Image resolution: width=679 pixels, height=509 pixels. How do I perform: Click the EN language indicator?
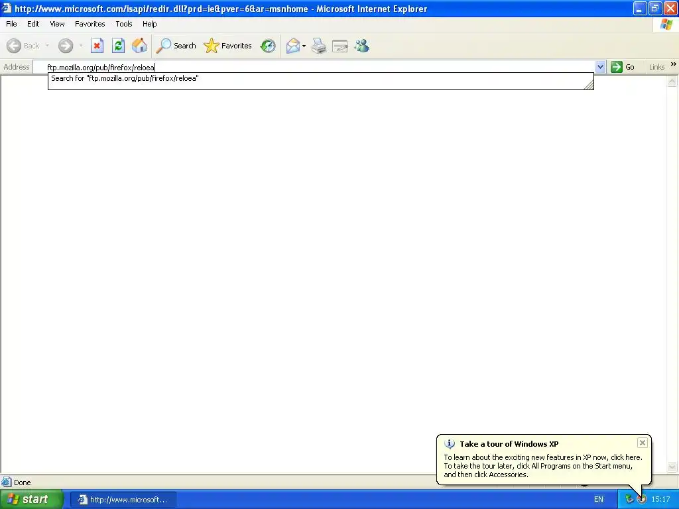[599, 500]
